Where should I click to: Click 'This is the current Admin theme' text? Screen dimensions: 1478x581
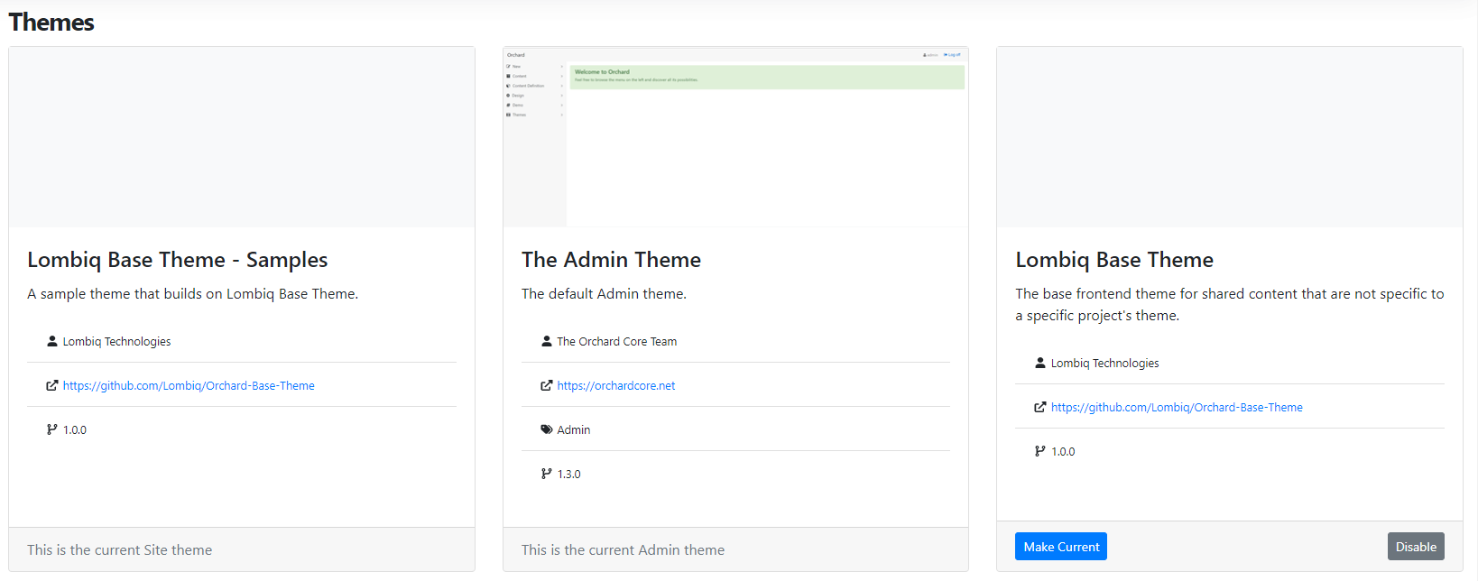(623, 549)
